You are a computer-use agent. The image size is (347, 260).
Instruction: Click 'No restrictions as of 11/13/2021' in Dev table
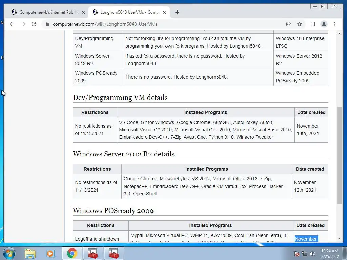point(95,130)
